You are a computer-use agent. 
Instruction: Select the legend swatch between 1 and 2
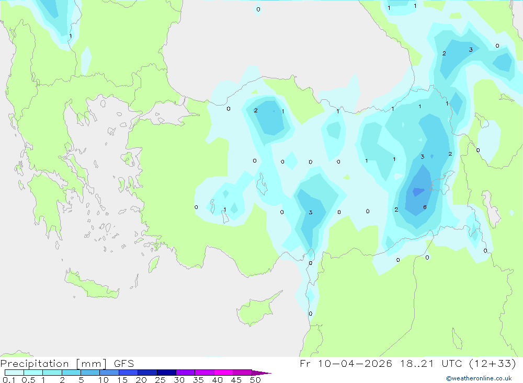point(52,373)
